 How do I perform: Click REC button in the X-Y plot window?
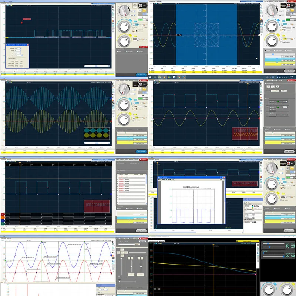point(291,6)
